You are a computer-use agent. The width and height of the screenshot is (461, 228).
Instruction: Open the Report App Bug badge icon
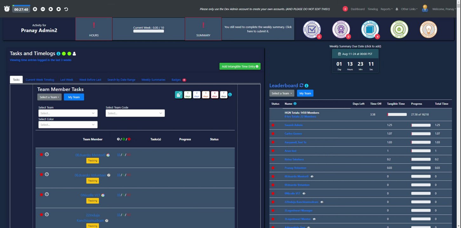399,29
